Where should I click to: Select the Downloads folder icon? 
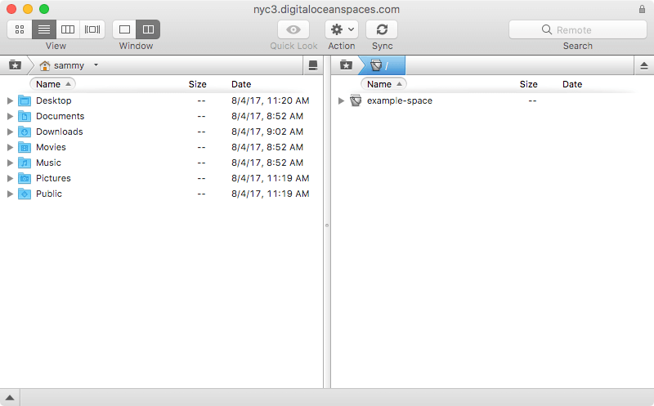[25, 132]
